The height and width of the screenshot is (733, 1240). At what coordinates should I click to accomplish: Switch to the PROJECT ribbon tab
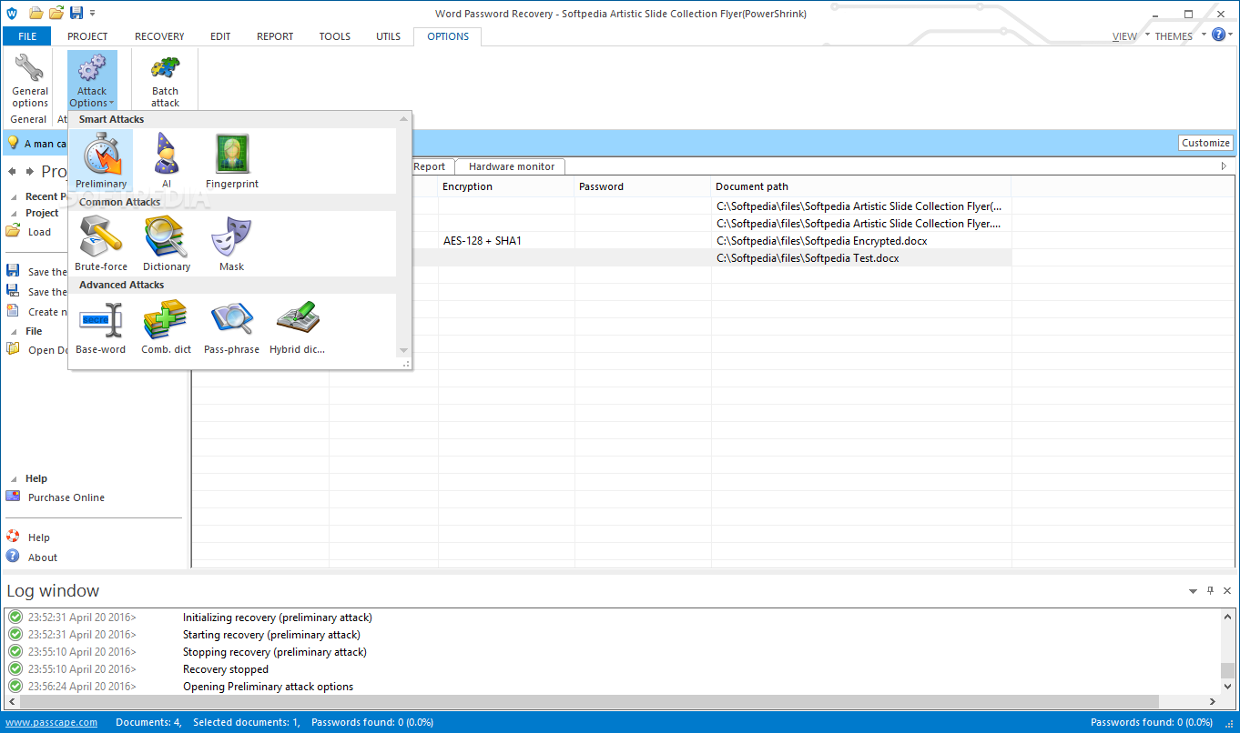pos(87,36)
